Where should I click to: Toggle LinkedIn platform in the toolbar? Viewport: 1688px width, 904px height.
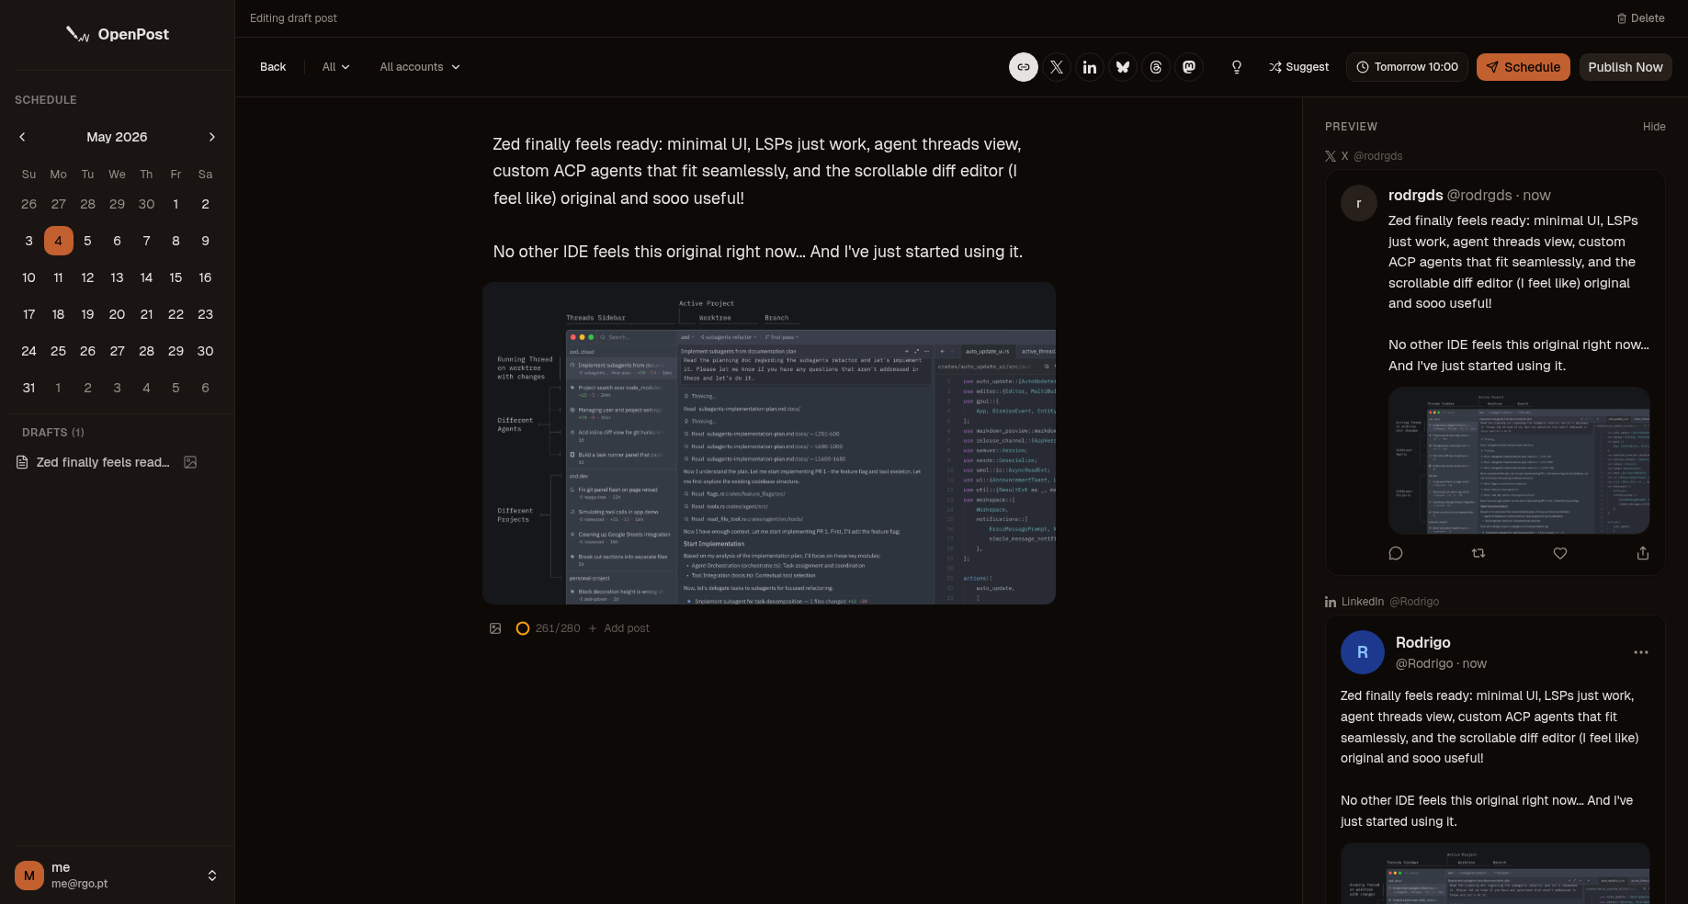1090,67
